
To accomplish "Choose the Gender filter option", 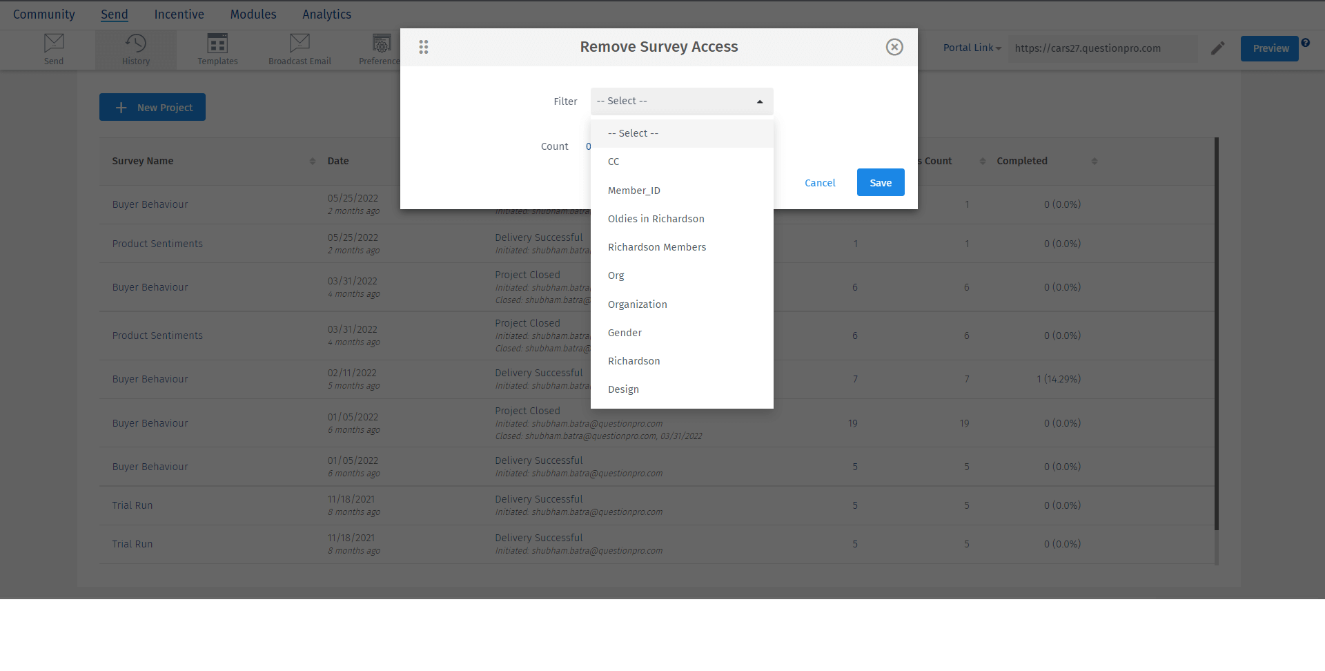I will (x=625, y=333).
